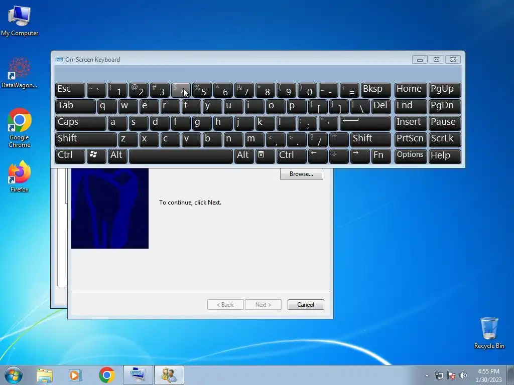
Task: Click the context menu key on keyboard
Action: coord(265,156)
